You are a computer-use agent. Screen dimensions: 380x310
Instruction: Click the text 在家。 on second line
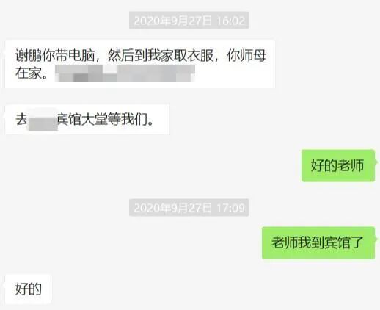coord(32,73)
